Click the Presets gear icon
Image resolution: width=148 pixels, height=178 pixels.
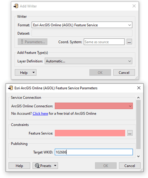tap(37, 166)
